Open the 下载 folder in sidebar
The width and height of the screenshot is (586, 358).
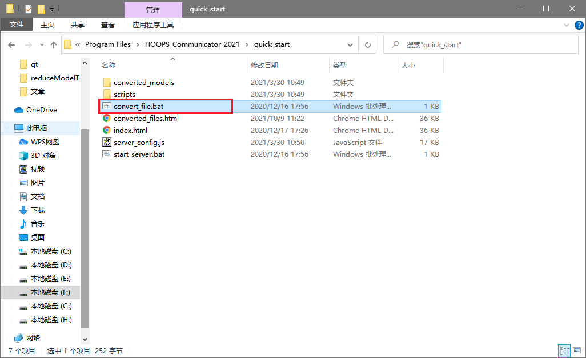point(37,210)
